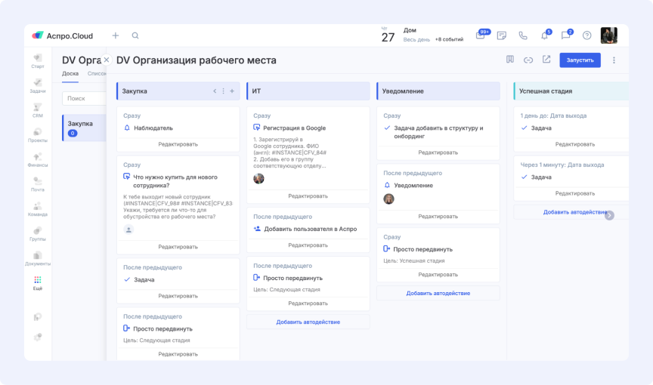Viewport: 653px width, 385px height.
Task: Open mail icon with 99+ badge
Action: tap(481, 35)
